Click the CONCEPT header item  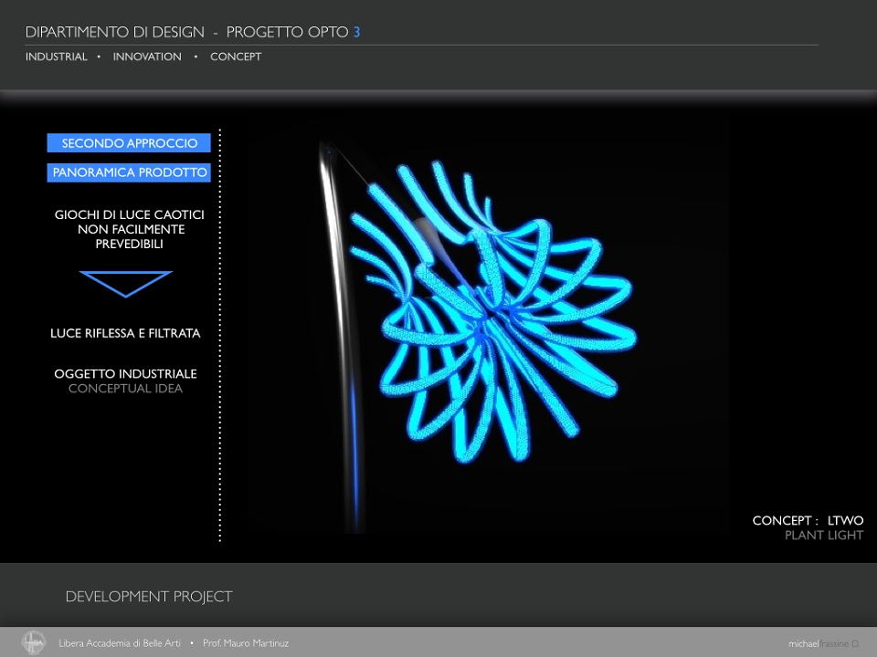pyautogui.click(x=236, y=57)
